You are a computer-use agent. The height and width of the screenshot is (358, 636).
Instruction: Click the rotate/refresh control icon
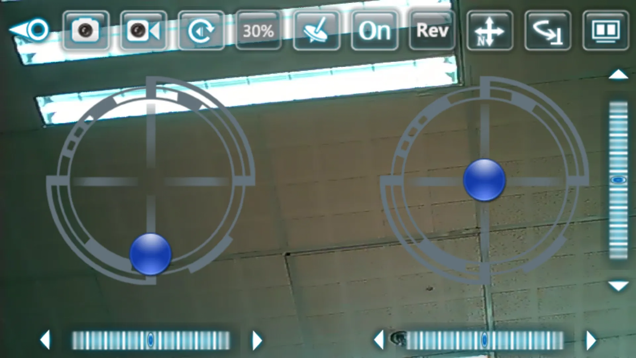(x=201, y=30)
